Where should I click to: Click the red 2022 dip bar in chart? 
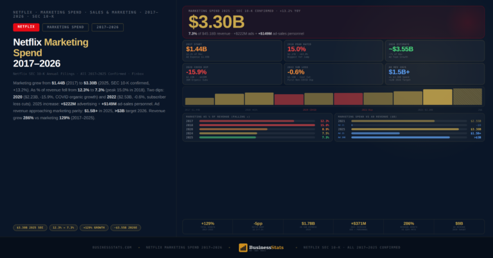click(x=349, y=99)
